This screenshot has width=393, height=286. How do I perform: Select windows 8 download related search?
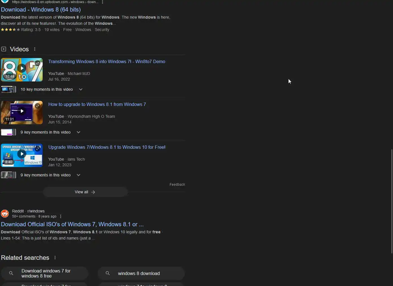[141, 273]
